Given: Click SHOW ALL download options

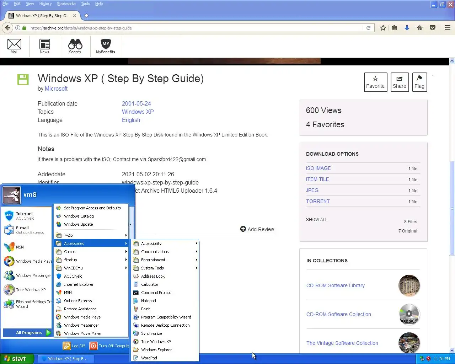Looking at the screenshot, I should (x=317, y=219).
